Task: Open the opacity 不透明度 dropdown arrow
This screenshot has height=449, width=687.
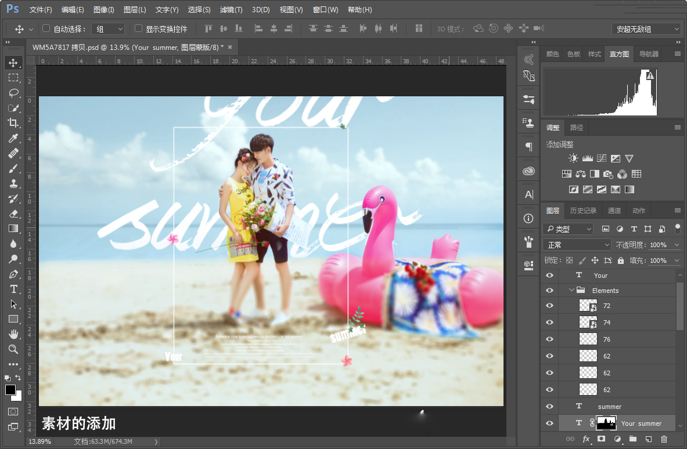Action: [677, 245]
